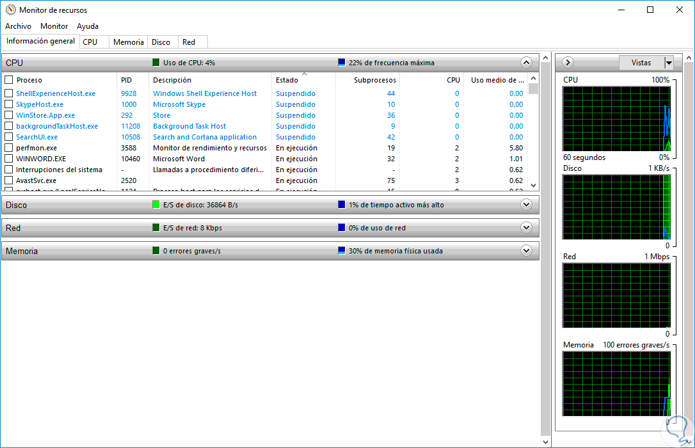
Task: Click the green E/S de red indicator
Action: coord(156,228)
